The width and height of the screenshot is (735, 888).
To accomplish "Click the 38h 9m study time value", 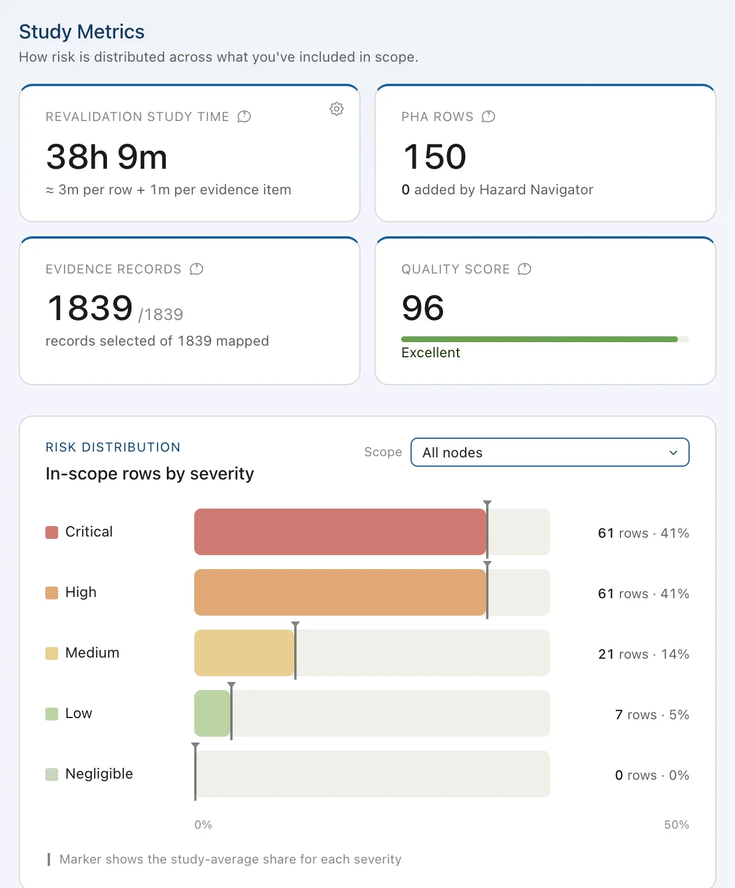I will coord(107,157).
